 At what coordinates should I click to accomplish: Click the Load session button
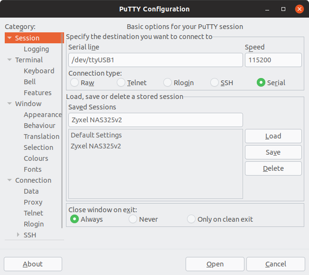(x=273, y=136)
